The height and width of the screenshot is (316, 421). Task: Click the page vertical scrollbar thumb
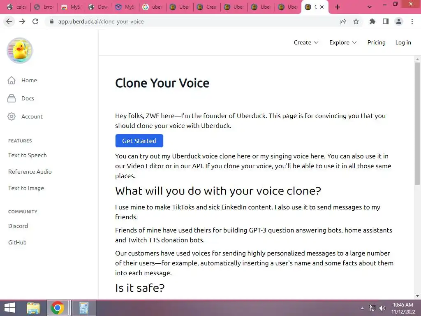tap(417, 123)
